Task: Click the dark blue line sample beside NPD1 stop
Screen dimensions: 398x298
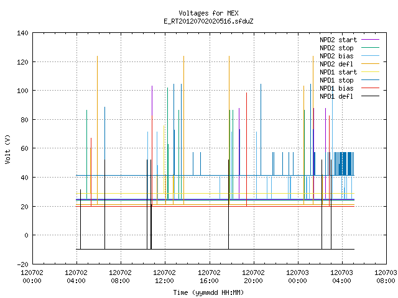Action: point(371,80)
